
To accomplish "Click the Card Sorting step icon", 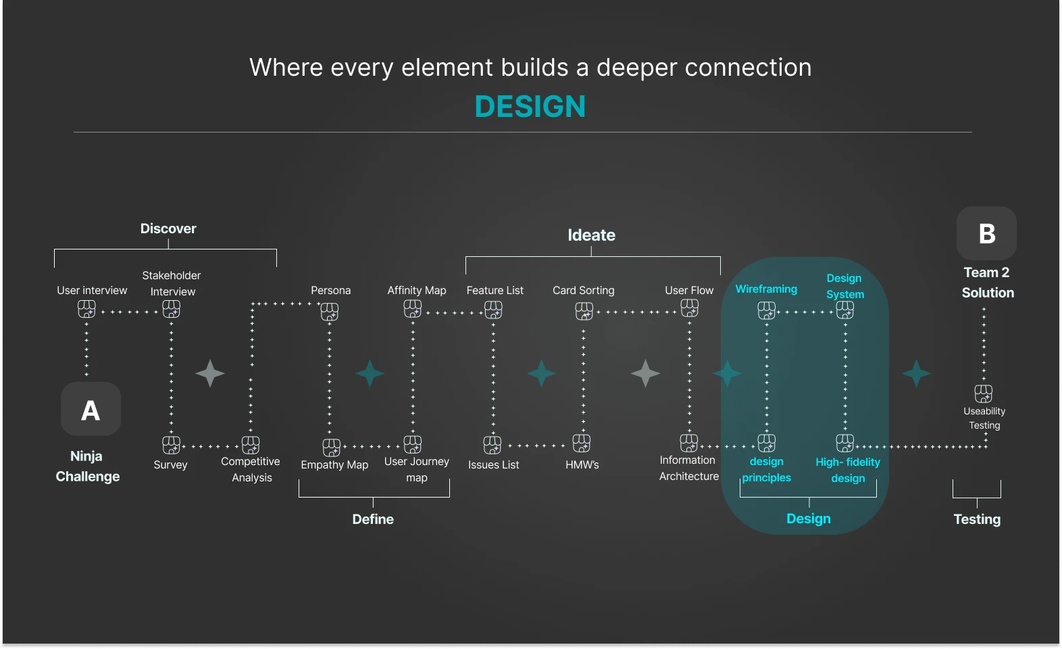I will click(584, 311).
